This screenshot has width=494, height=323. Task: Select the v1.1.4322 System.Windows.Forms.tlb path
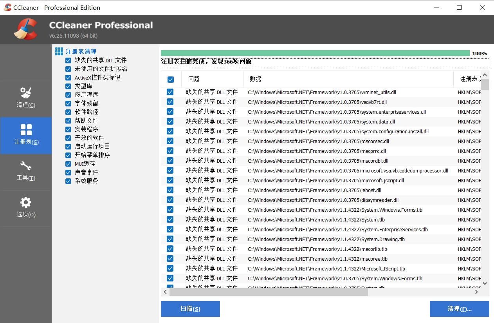tap(335, 210)
